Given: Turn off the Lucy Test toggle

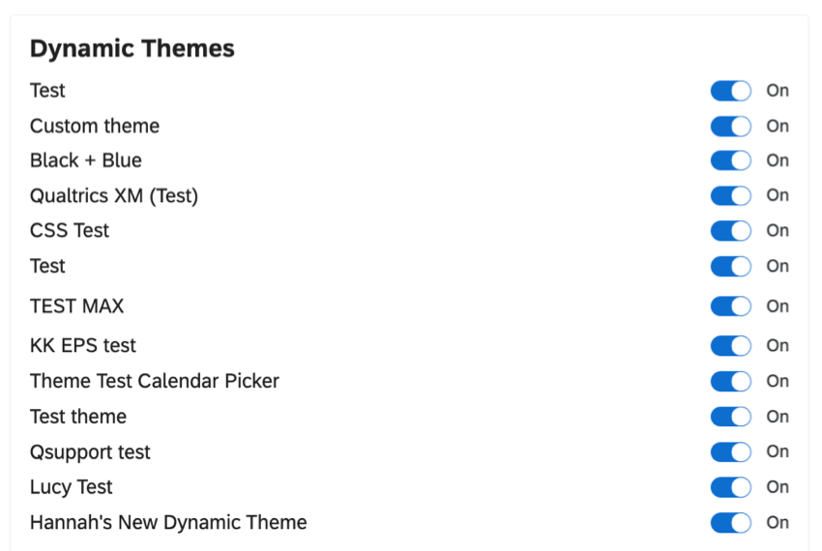Looking at the screenshot, I should pos(731,487).
